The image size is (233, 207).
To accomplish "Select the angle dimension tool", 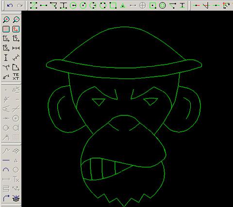I will click(x=16, y=67).
